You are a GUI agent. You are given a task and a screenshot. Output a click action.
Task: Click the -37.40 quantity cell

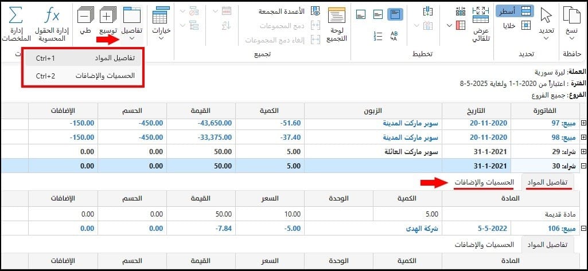270,138
